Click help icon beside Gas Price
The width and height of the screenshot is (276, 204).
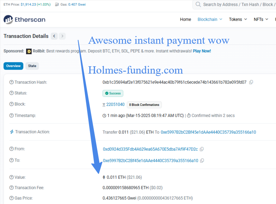(11, 198)
